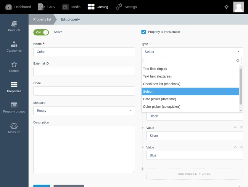Screen dimensions: 248x187
Task: Click drag handle dot beside Blue value
Action: pos(143,147)
